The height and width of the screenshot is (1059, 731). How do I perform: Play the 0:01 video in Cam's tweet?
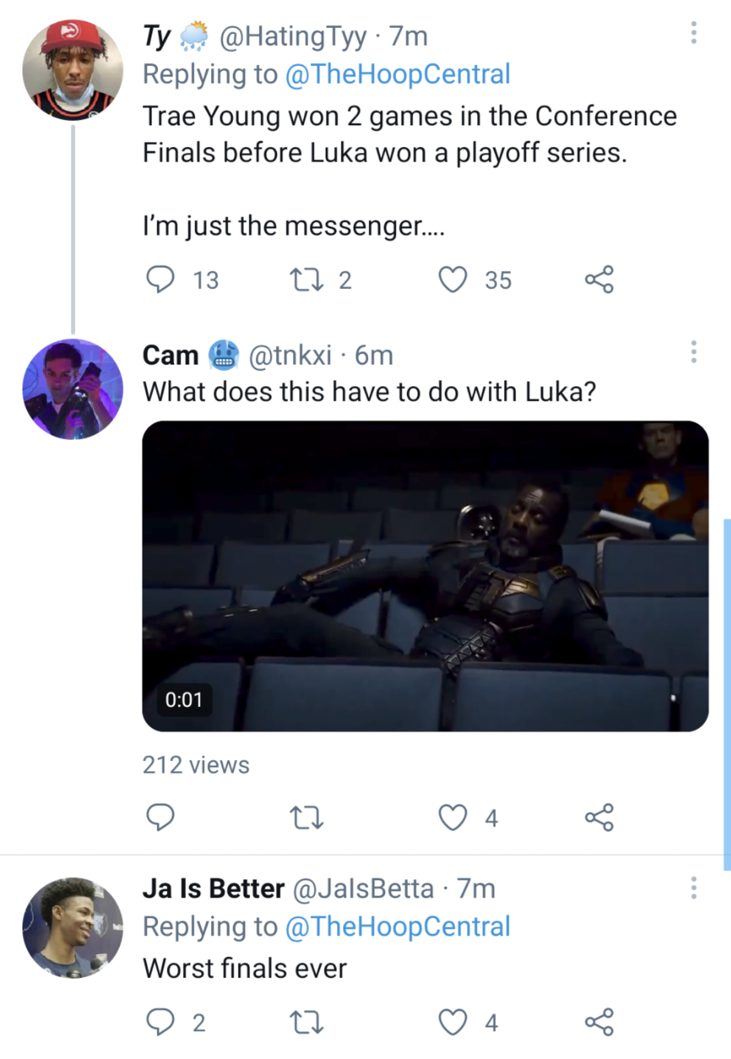tap(425, 576)
